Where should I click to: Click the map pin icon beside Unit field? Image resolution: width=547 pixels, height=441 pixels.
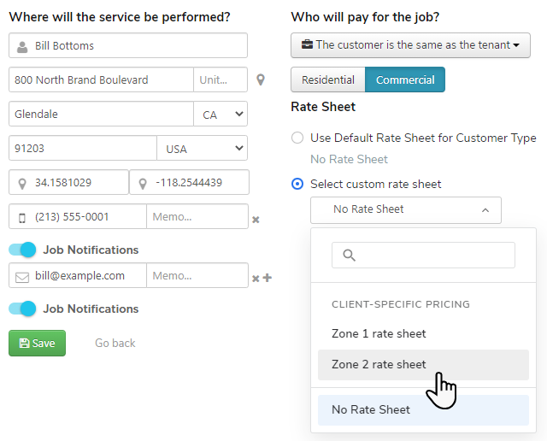[x=261, y=80]
